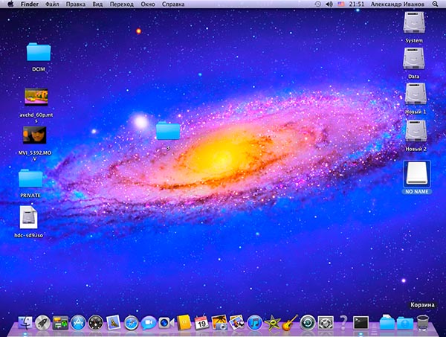
Task: Select the NO NAME removable drive
Action: click(x=417, y=173)
